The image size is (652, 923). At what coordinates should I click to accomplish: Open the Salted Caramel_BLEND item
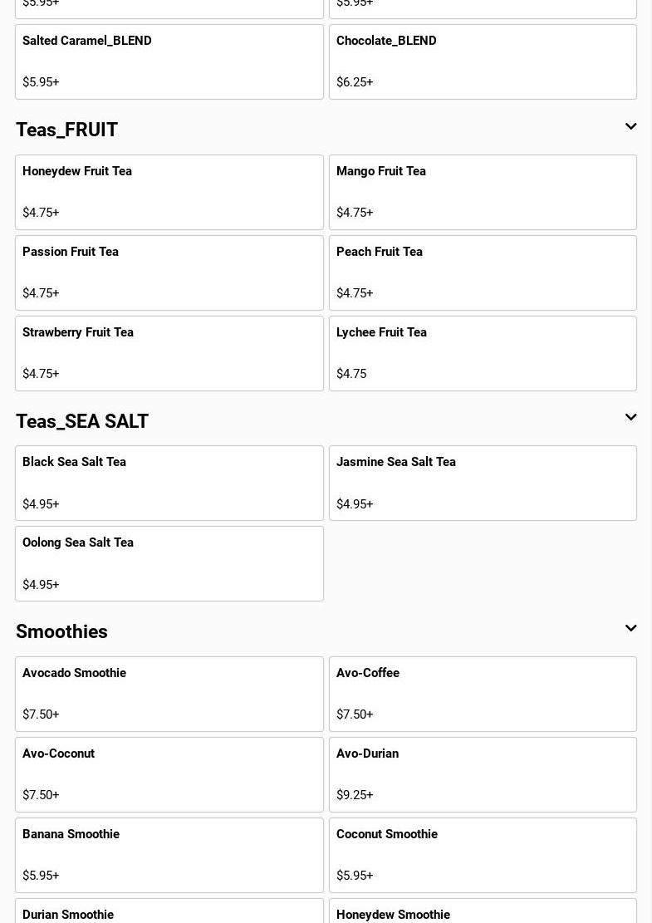[169, 61]
